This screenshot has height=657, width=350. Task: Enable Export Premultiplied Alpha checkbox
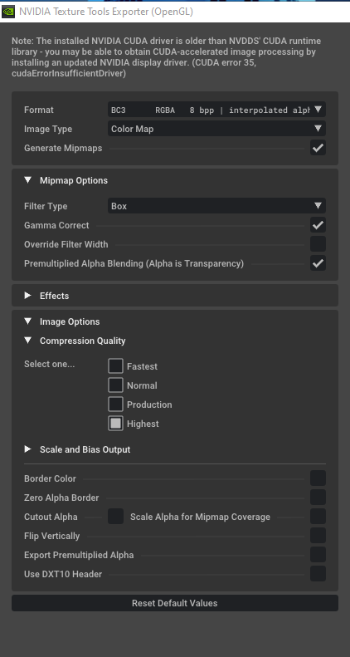pyautogui.click(x=318, y=555)
